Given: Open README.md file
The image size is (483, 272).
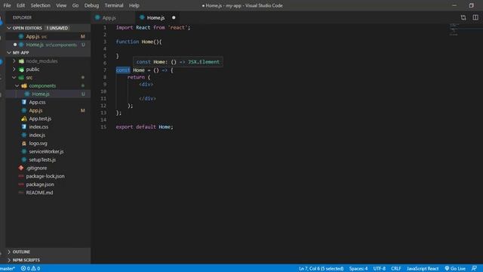Looking at the screenshot, I should (48, 193).
